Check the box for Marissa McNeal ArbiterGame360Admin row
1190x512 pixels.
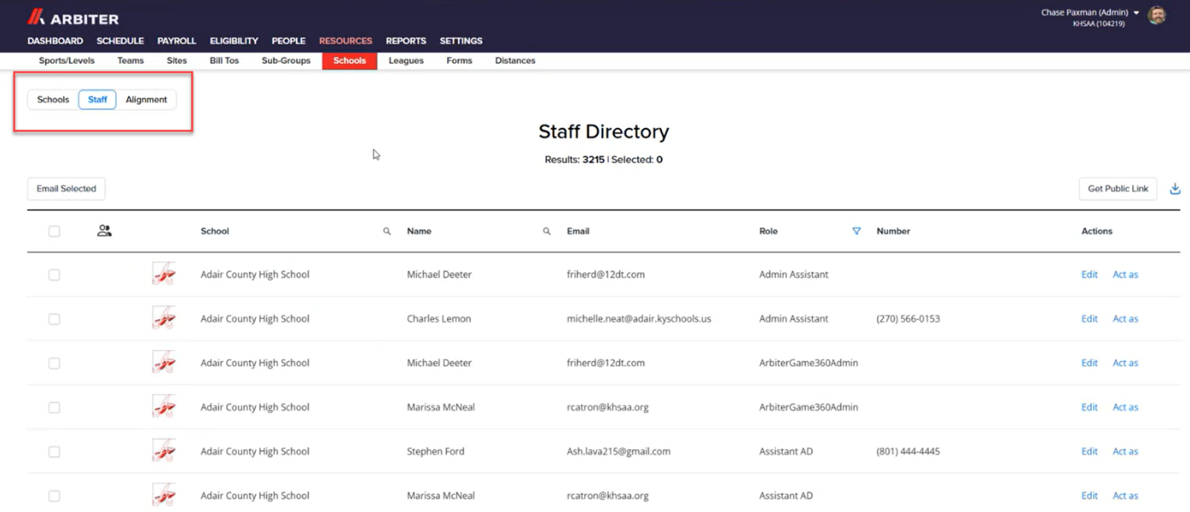[54, 407]
